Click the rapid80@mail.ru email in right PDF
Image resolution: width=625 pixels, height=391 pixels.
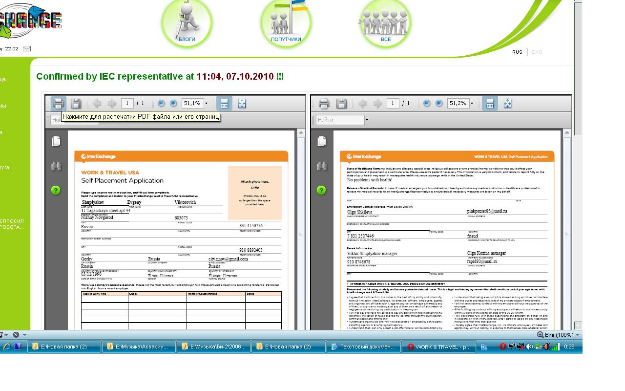click(482, 261)
